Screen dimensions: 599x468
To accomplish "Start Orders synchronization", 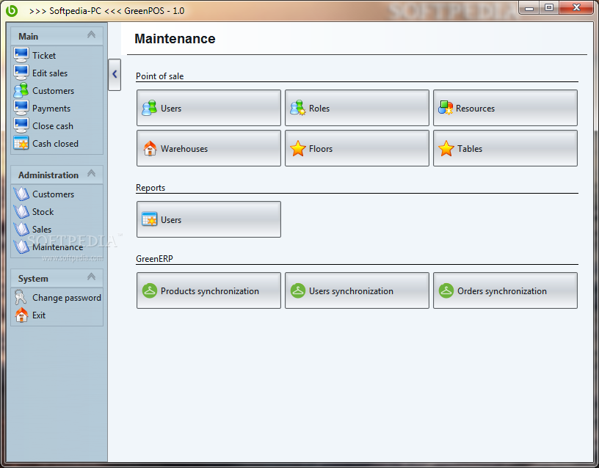I will coord(505,291).
